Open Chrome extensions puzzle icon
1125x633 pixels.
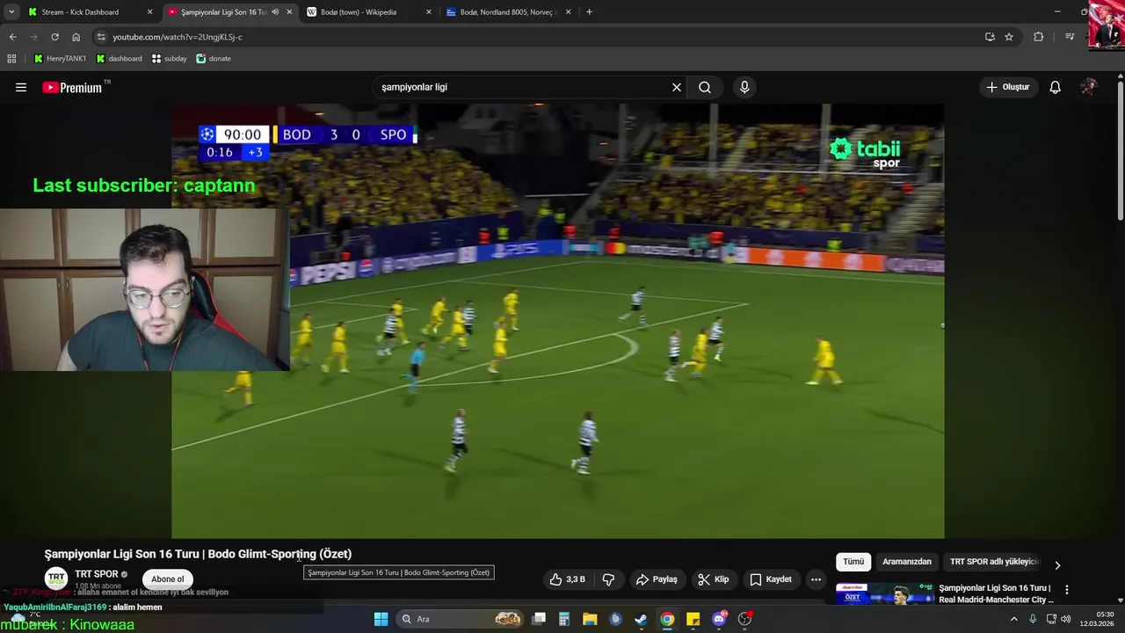pos(1038,37)
